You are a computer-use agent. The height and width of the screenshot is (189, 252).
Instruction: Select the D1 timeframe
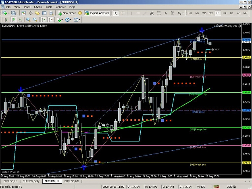tap(231, 13)
